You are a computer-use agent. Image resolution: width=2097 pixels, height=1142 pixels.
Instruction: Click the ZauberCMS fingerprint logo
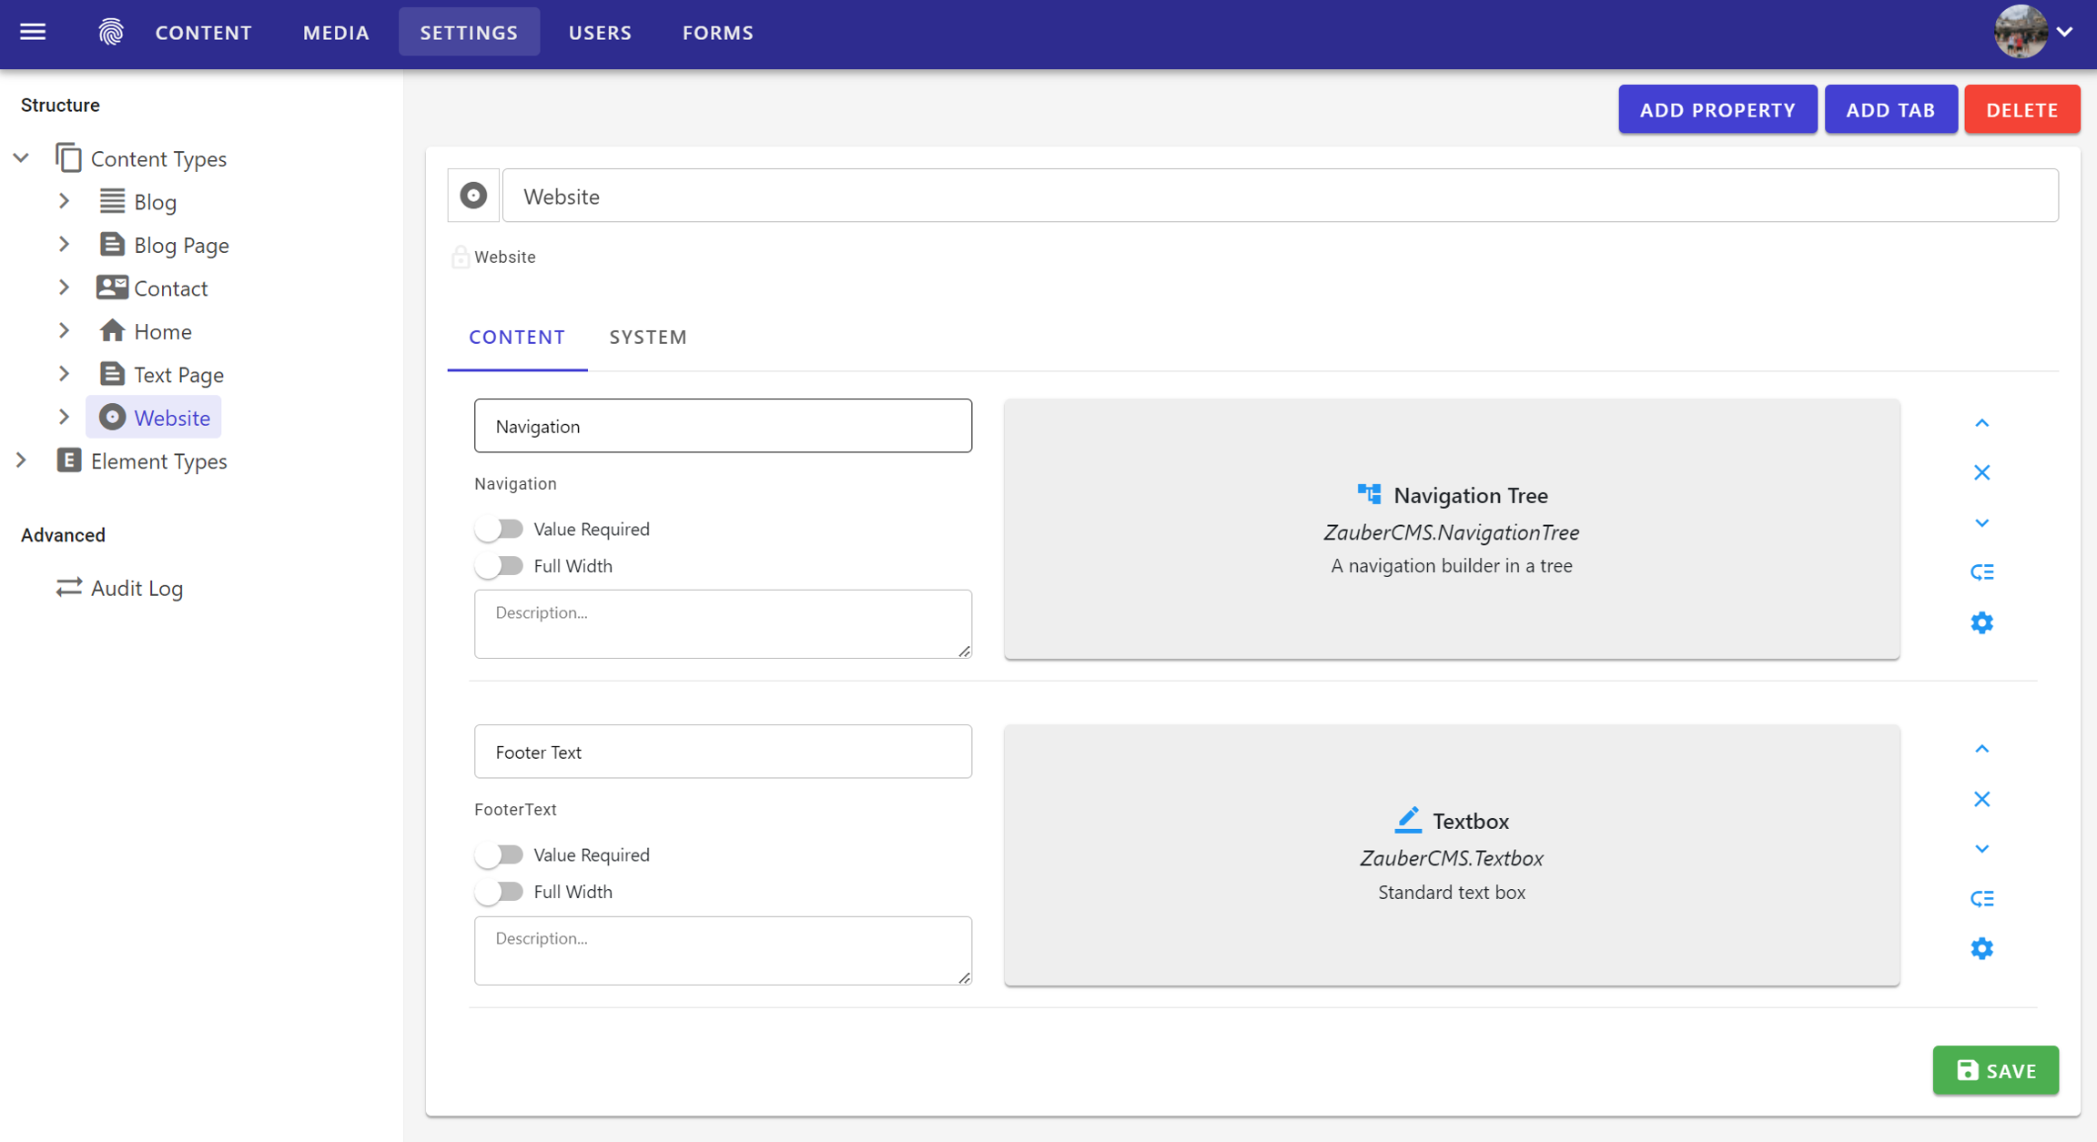111,32
